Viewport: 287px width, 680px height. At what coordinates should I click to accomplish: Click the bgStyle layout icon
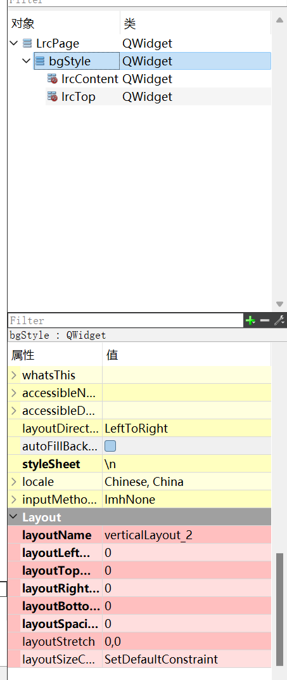40,61
